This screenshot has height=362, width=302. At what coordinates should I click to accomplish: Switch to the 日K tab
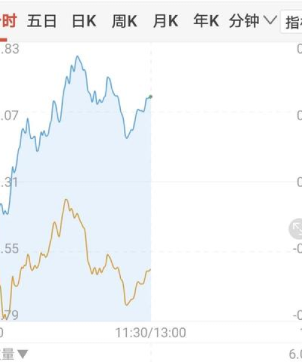click(84, 21)
